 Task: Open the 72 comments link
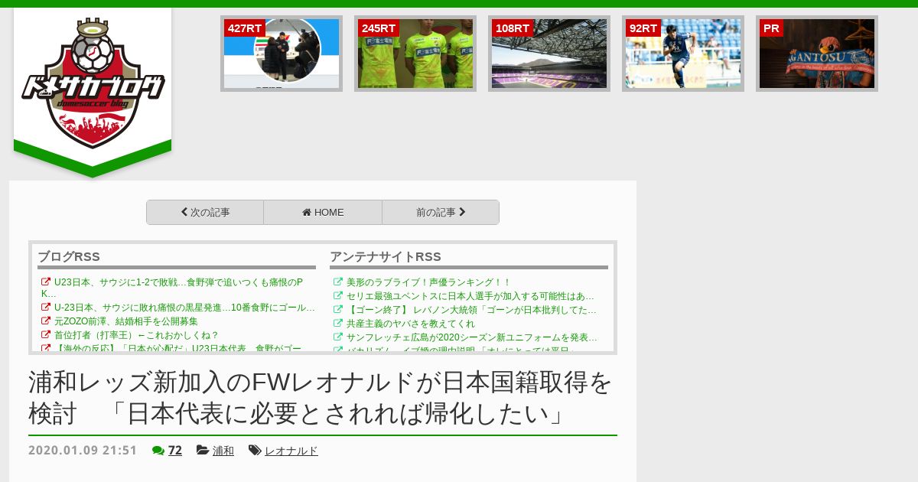175,451
